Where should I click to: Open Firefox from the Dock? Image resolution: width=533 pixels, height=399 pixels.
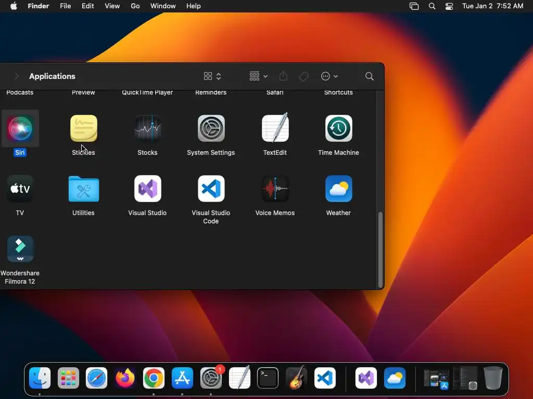(x=125, y=378)
